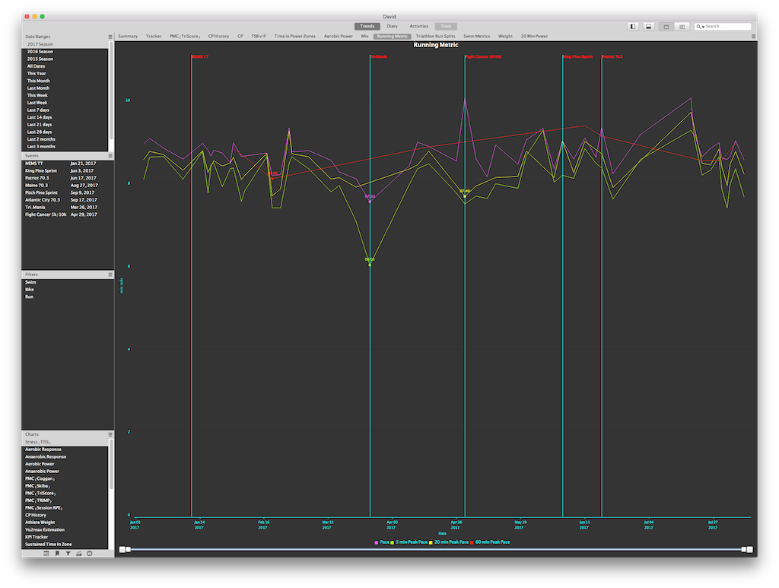
Task: Select the Stress (TISS) chart
Action: click(65, 442)
